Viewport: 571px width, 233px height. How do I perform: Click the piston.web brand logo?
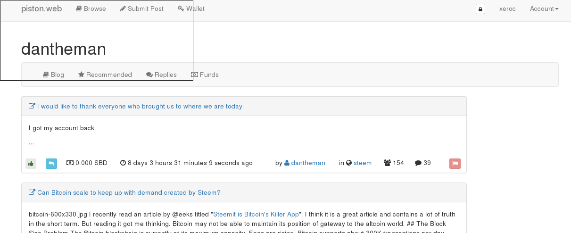click(41, 8)
